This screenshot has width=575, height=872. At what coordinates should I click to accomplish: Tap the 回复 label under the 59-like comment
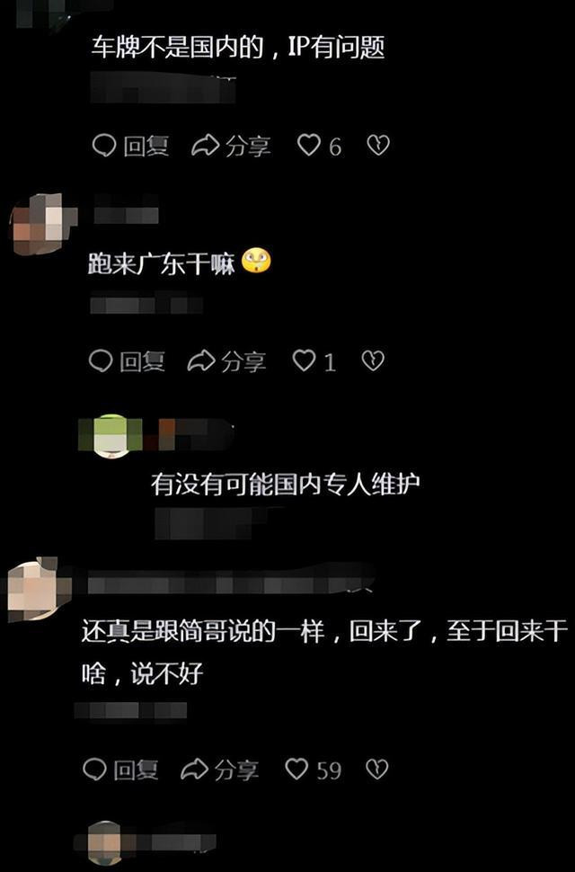click(136, 770)
